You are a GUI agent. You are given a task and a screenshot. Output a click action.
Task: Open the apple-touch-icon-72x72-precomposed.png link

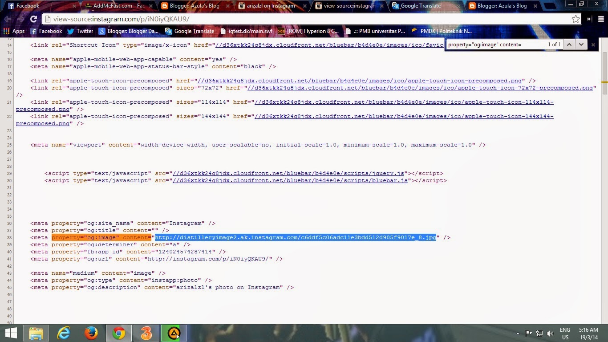420,88
